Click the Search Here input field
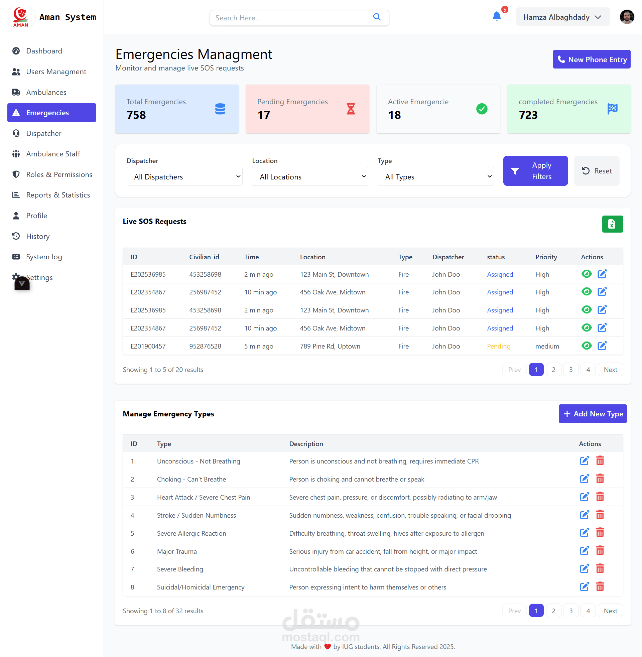 [290, 18]
